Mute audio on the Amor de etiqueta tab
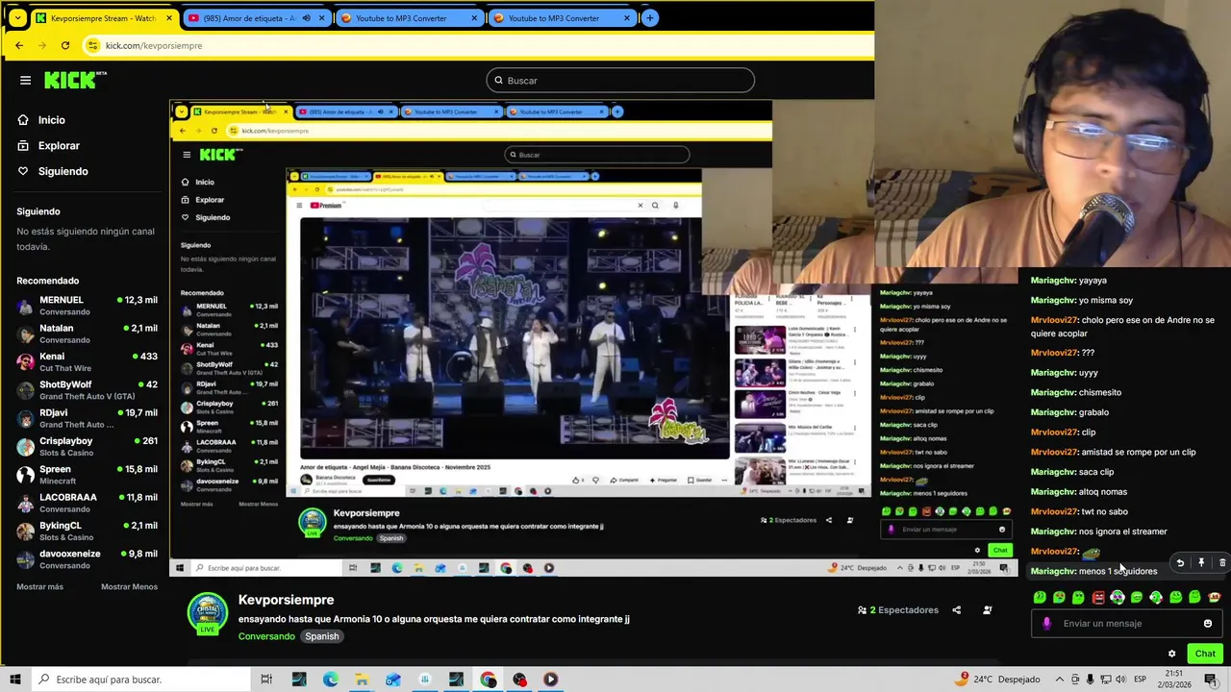The height and width of the screenshot is (692, 1231). pos(306,18)
